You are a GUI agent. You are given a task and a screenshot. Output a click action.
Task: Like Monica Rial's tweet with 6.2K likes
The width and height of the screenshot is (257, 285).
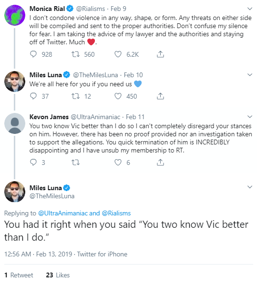coord(118,54)
